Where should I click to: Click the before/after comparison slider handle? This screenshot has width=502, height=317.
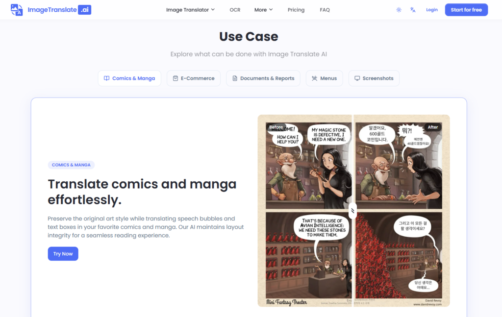tap(352, 211)
